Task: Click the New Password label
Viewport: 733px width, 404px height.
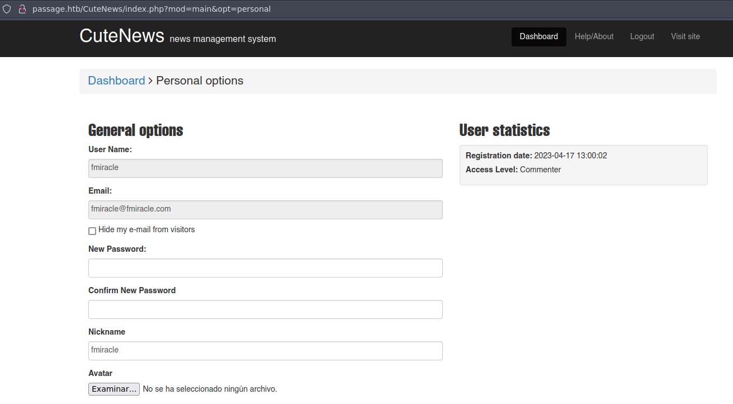Action: [x=117, y=249]
